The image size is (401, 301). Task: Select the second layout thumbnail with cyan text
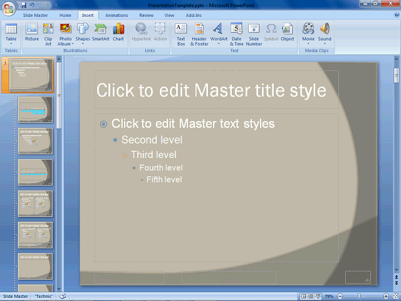35,110
